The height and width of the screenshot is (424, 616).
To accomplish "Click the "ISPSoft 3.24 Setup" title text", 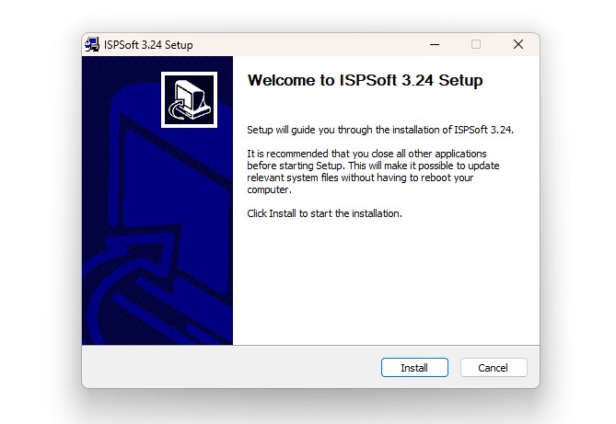I will (148, 45).
